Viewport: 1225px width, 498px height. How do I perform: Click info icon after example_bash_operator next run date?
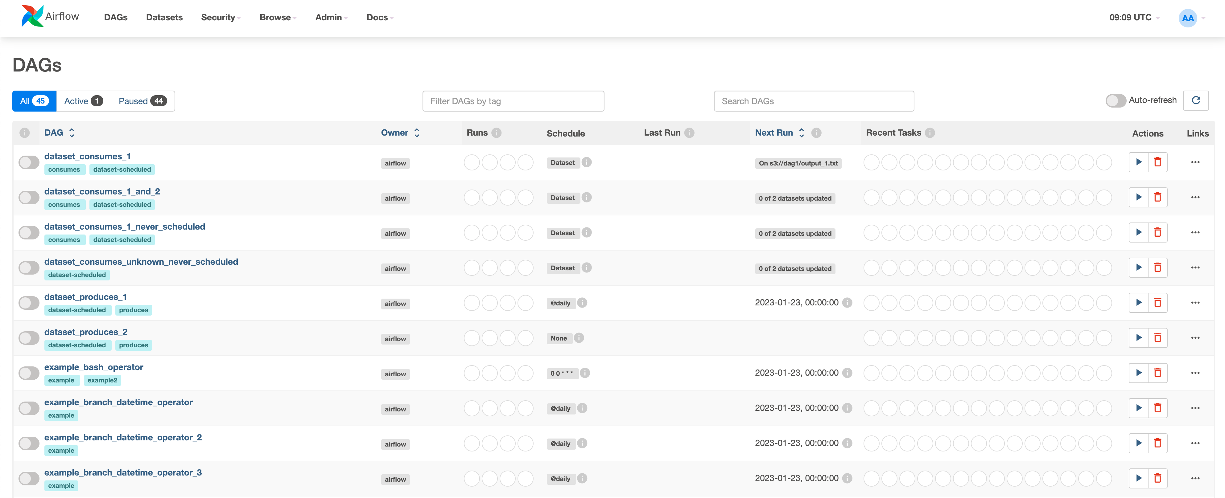point(847,373)
